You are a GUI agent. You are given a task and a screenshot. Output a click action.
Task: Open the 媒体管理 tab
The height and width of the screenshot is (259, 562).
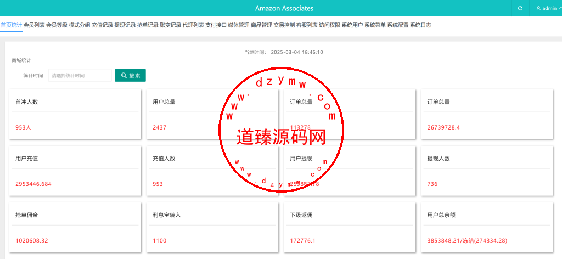pyautogui.click(x=239, y=25)
